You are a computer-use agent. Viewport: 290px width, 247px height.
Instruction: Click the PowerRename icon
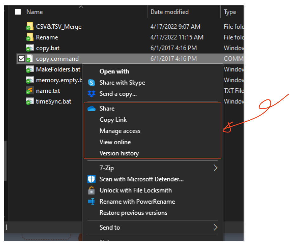point(91,201)
